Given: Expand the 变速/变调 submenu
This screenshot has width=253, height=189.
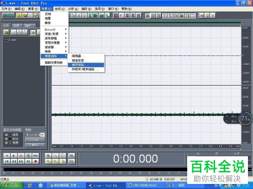Looking at the screenshot, I should pyautogui.click(x=54, y=34).
